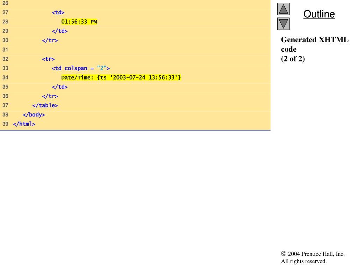Click the All rights reserved text
The image size is (358, 268).
point(304,261)
